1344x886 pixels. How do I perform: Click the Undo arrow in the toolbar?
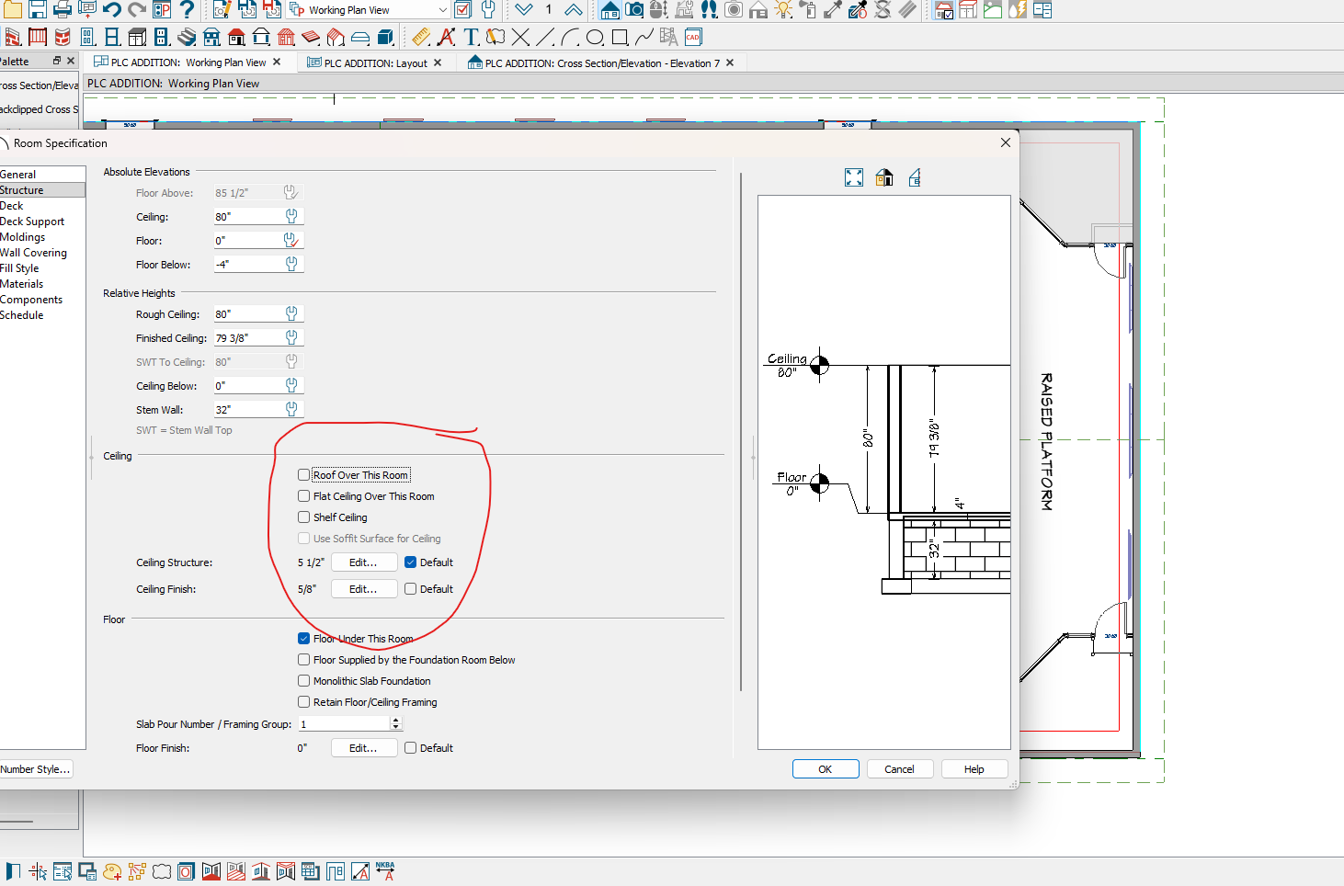click(x=112, y=10)
